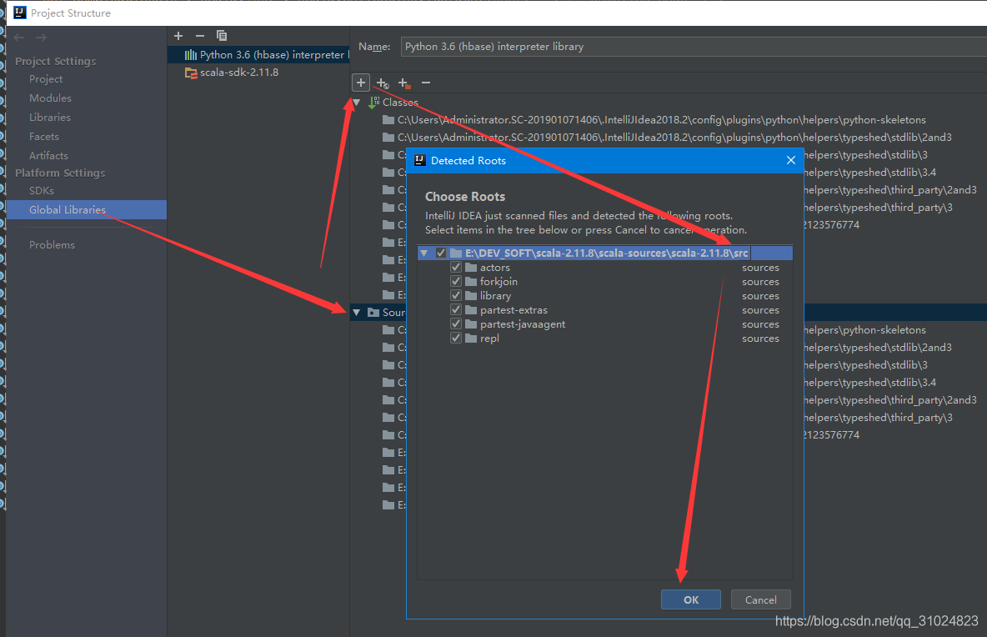This screenshot has width=987, height=637.
Task: Select the Python 3.6 (hbase) interpreter library
Action: point(258,55)
